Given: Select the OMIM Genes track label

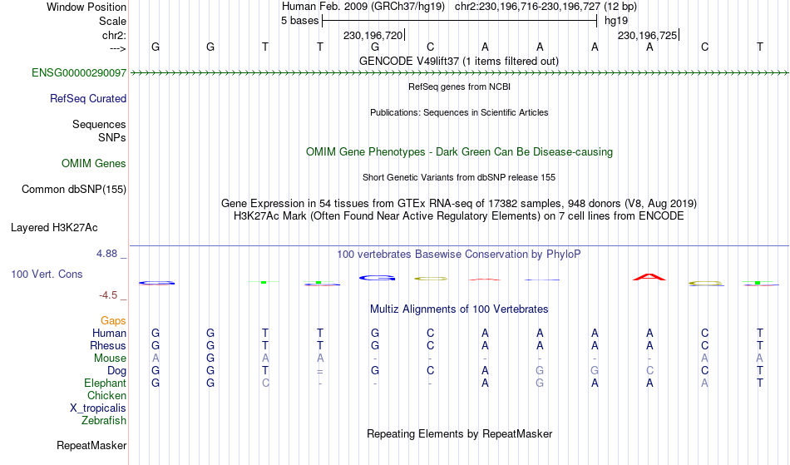Looking at the screenshot, I should 94,164.
